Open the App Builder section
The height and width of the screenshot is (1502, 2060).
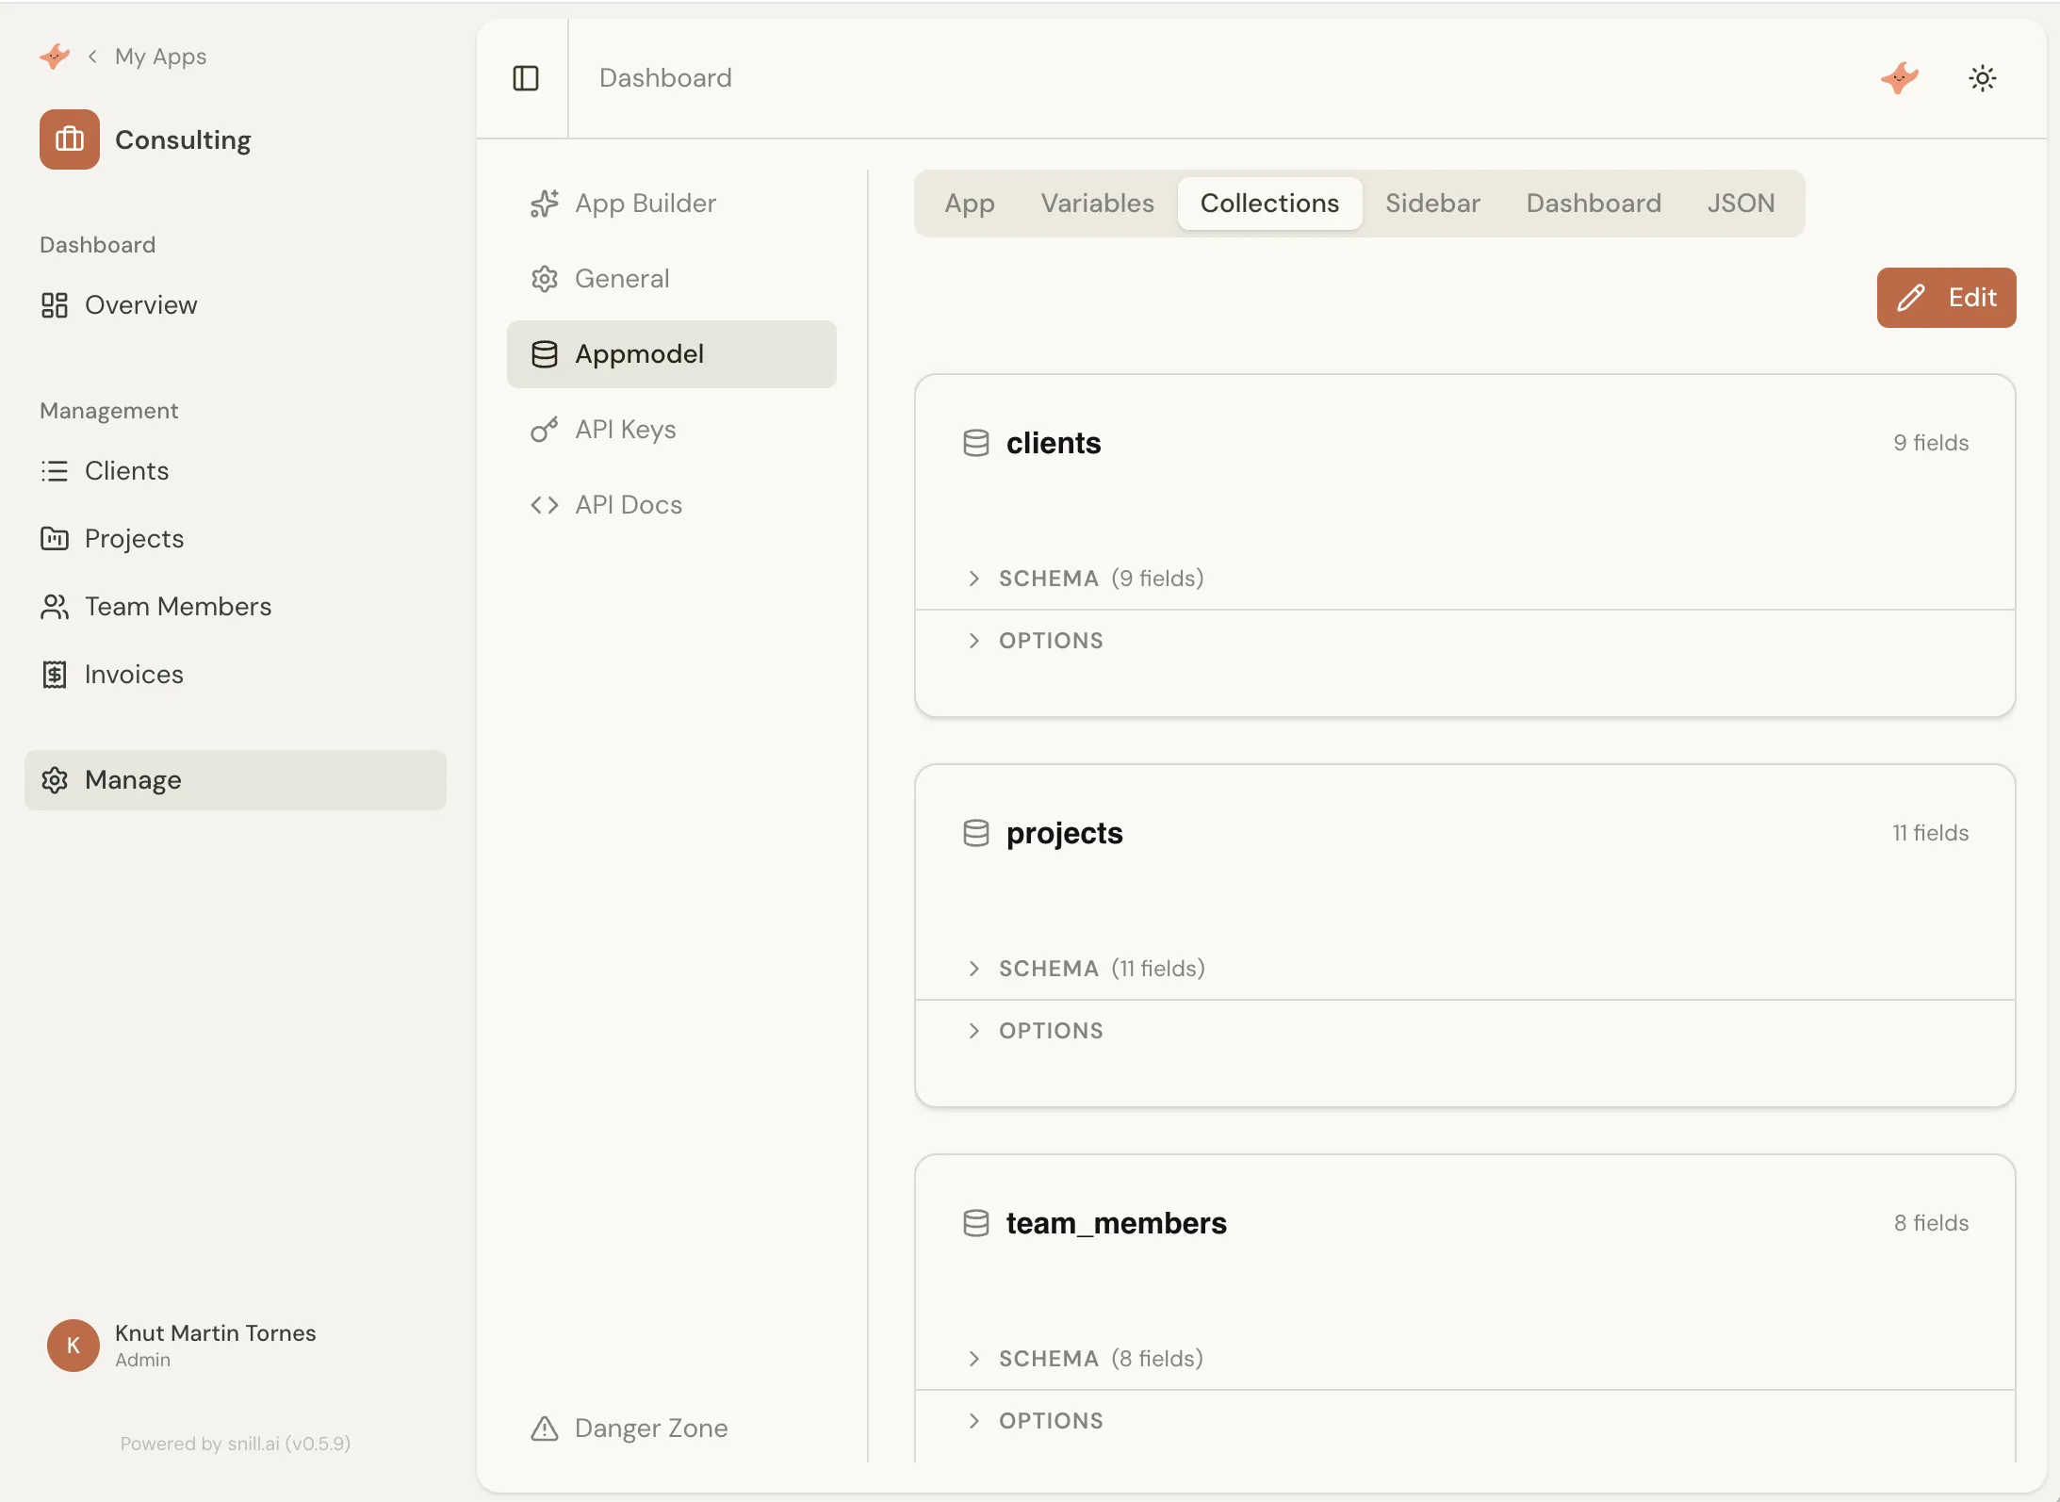click(645, 203)
